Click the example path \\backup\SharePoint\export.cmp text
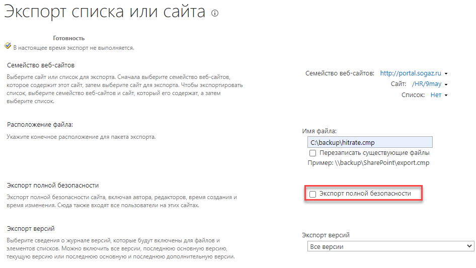This screenshot has height=268, width=476. (x=368, y=163)
